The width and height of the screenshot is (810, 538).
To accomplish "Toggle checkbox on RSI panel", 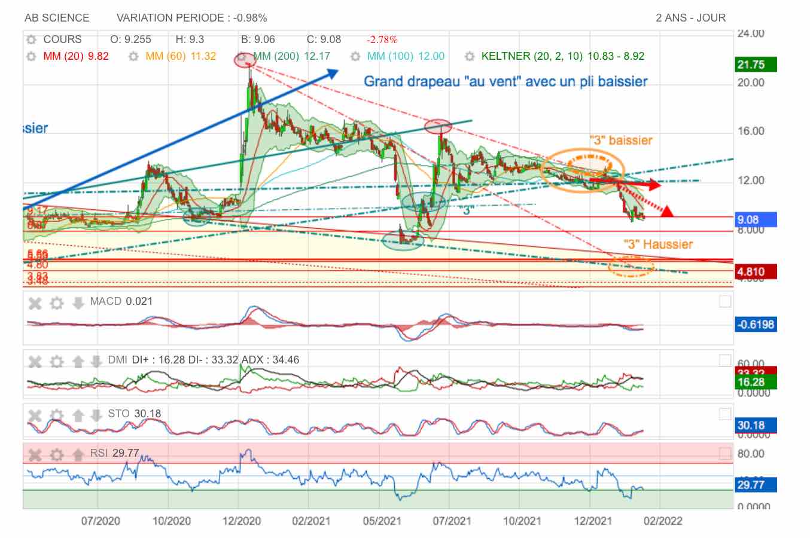I will 724,453.
